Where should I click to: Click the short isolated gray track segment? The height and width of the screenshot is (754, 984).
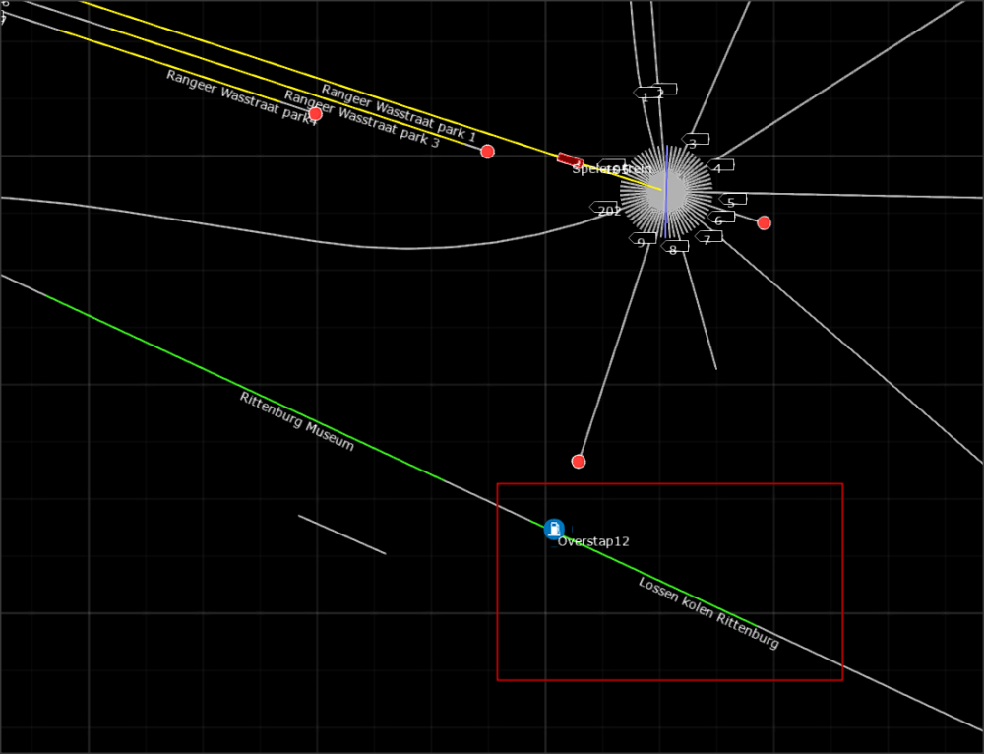pos(341,534)
